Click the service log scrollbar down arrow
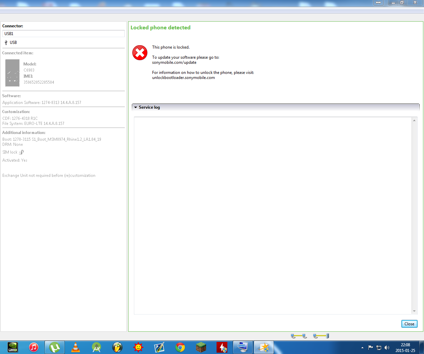 (x=414, y=311)
